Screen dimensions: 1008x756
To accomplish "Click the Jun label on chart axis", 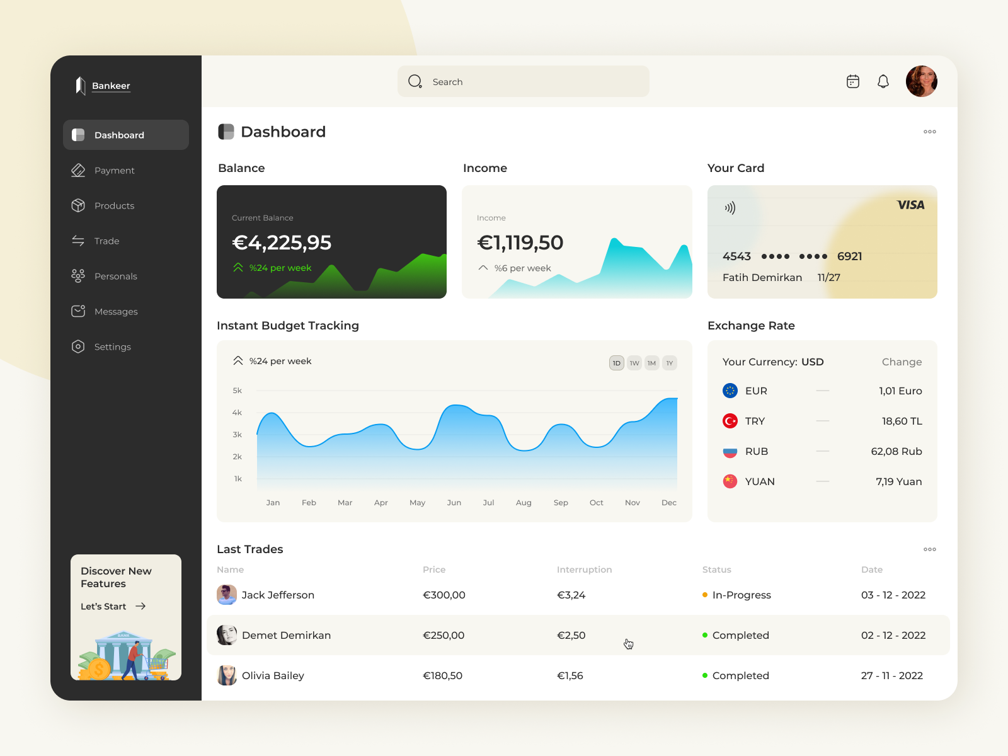I will (x=454, y=503).
